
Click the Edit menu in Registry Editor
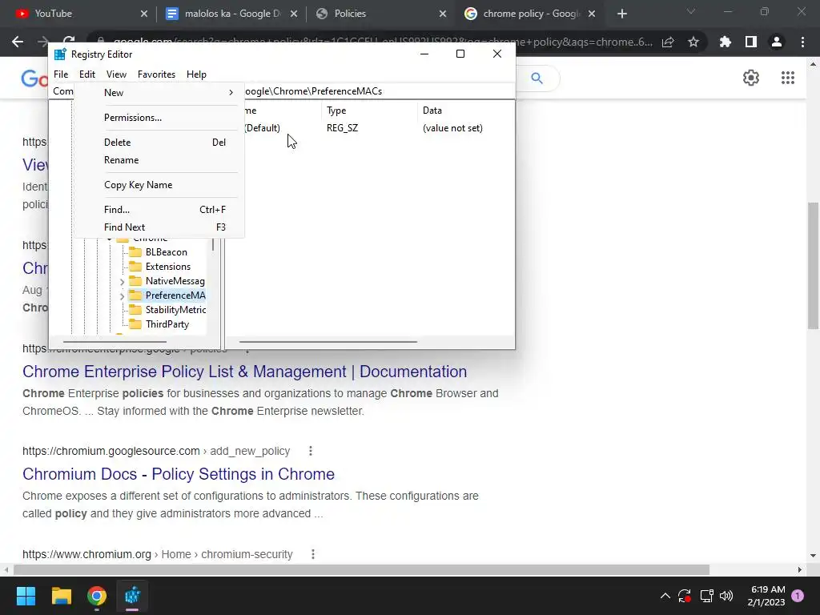click(x=86, y=74)
